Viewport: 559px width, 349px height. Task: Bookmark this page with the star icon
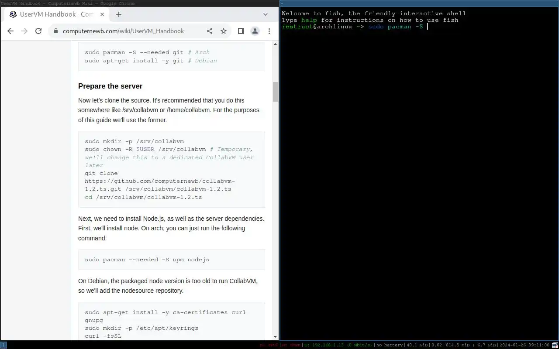pos(224,31)
